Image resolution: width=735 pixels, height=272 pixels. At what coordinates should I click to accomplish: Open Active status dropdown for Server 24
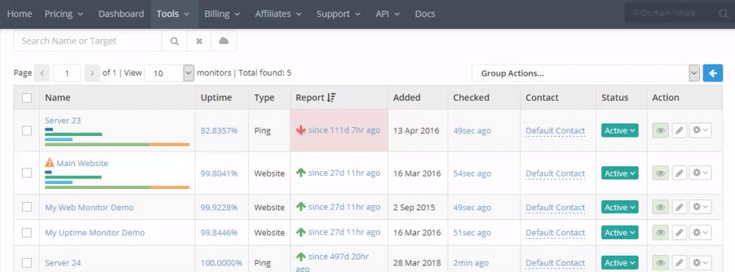click(x=620, y=262)
